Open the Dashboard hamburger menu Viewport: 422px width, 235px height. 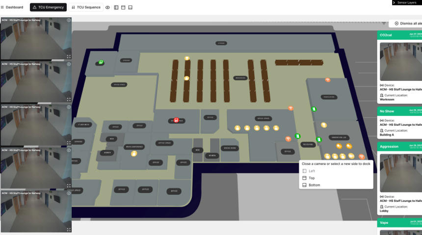point(2,7)
